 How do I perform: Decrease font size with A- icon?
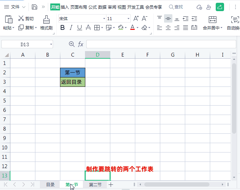(145, 18)
